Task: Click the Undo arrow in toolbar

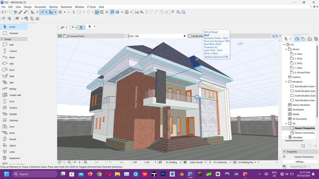Action: (x=4, y=12)
